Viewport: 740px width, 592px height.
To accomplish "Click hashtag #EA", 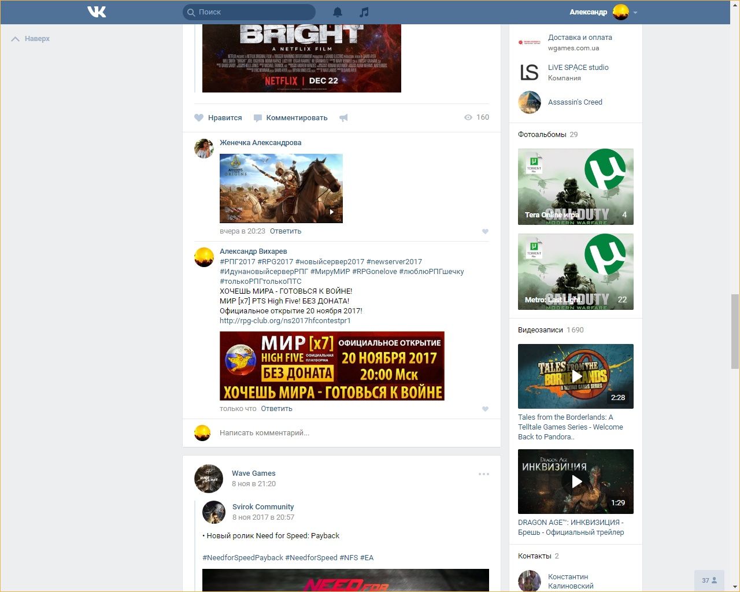I will pyautogui.click(x=367, y=558).
